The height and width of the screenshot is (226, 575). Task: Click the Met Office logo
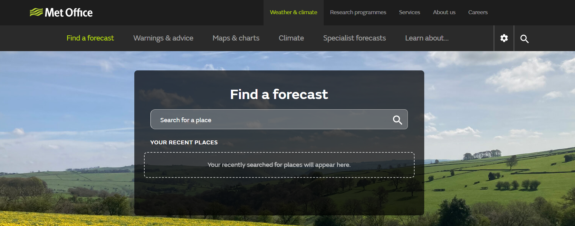pos(61,13)
